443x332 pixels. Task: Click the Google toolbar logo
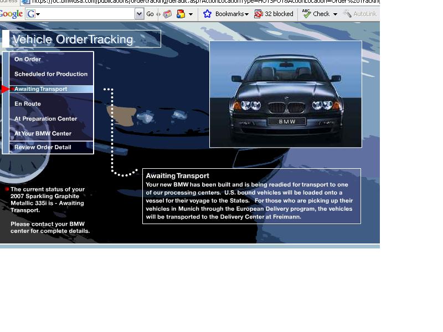(x=11, y=14)
